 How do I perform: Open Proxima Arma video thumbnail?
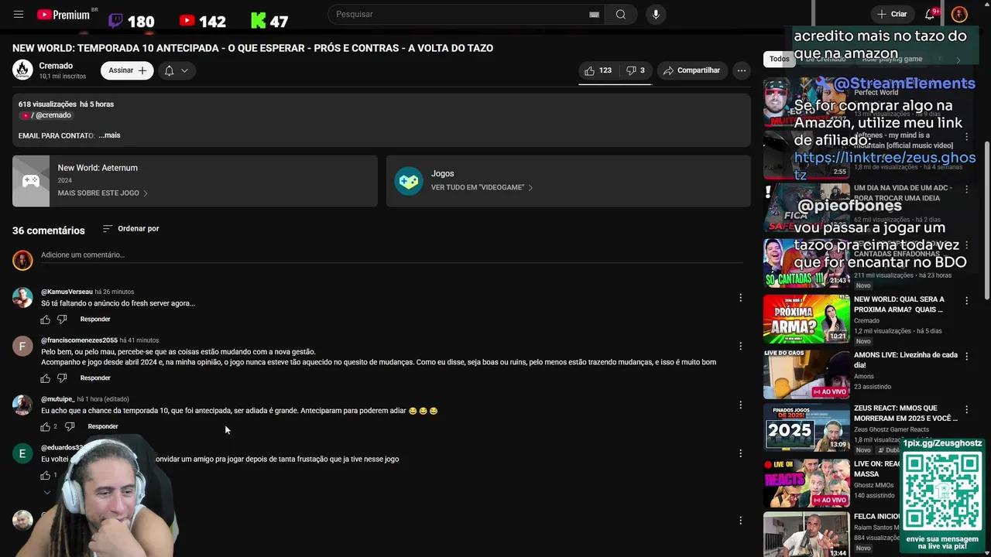tap(807, 319)
